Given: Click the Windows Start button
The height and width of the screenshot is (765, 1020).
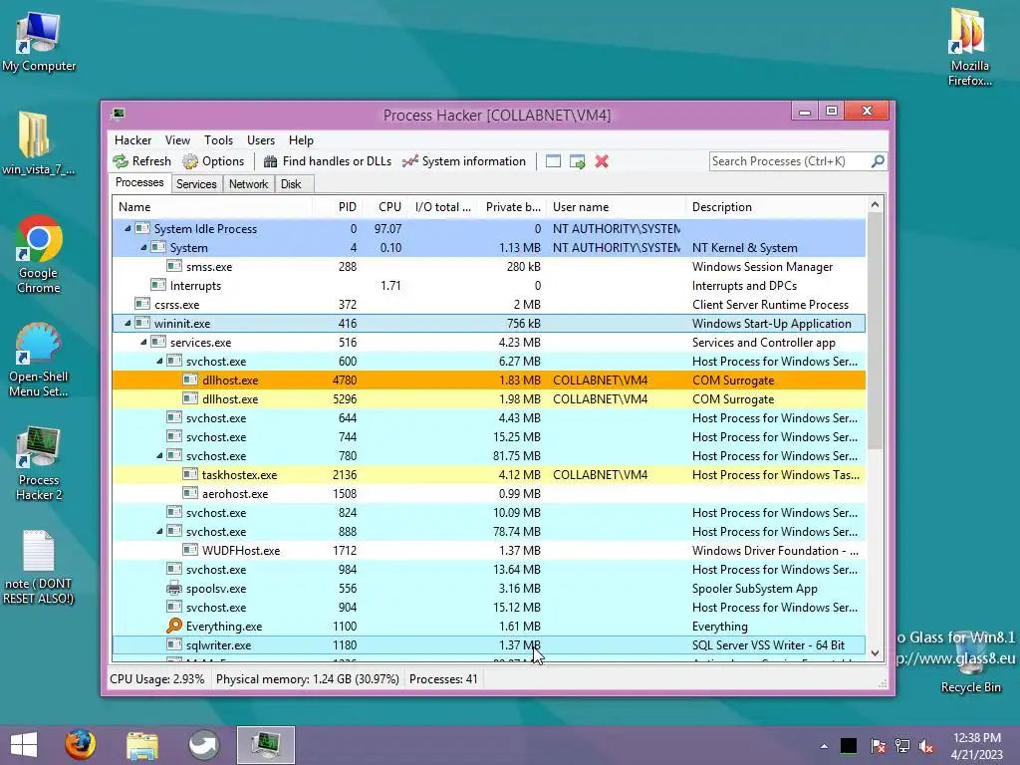Looking at the screenshot, I should point(24,745).
